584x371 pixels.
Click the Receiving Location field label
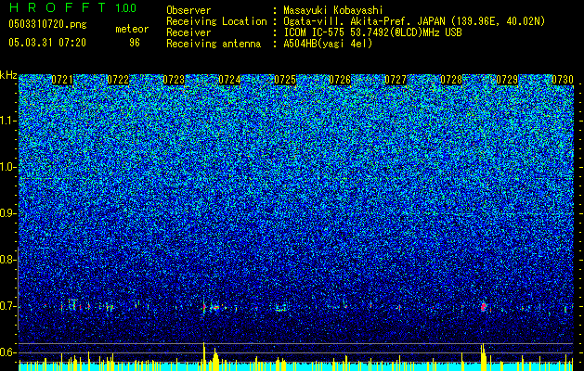[x=216, y=21]
